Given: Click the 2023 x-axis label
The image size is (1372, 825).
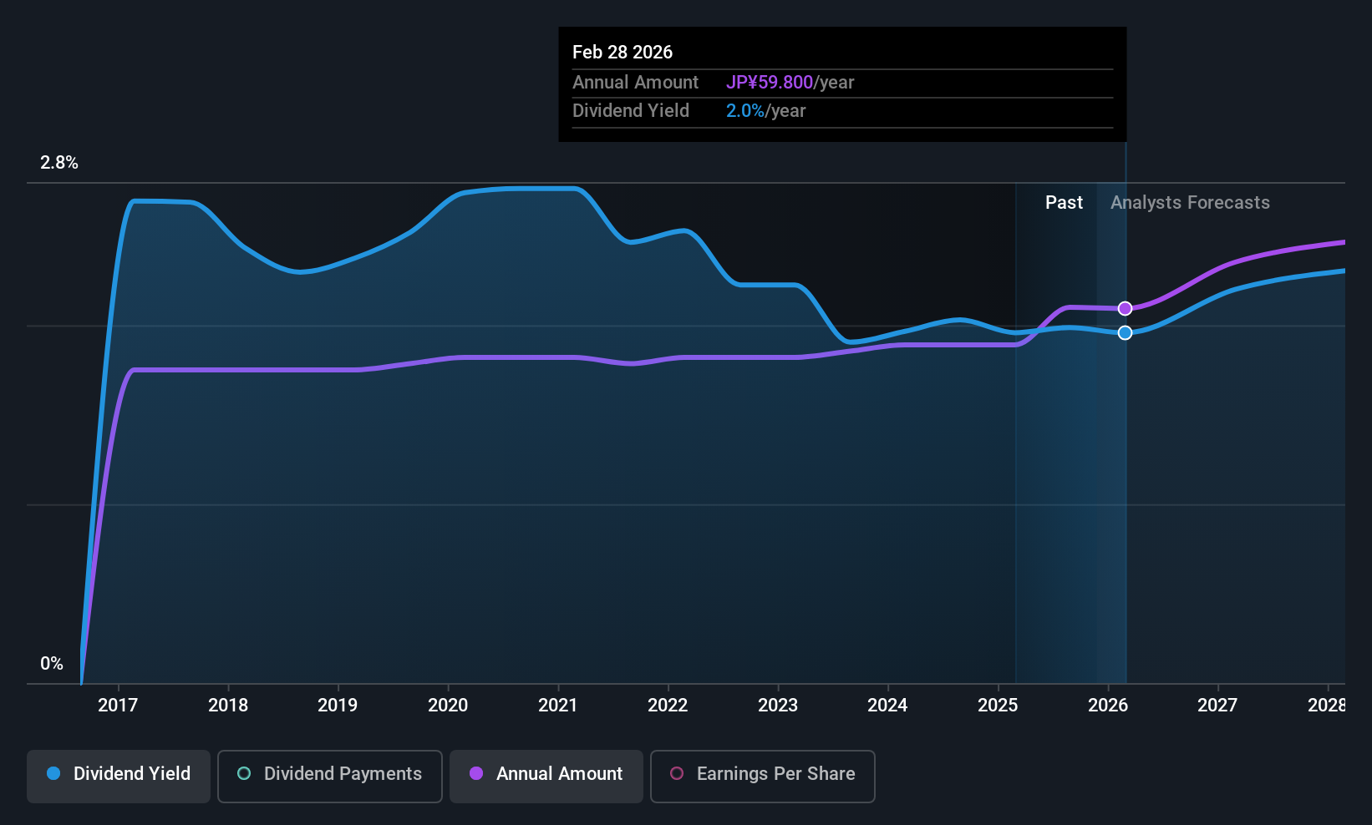Looking at the screenshot, I should [778, 705].
